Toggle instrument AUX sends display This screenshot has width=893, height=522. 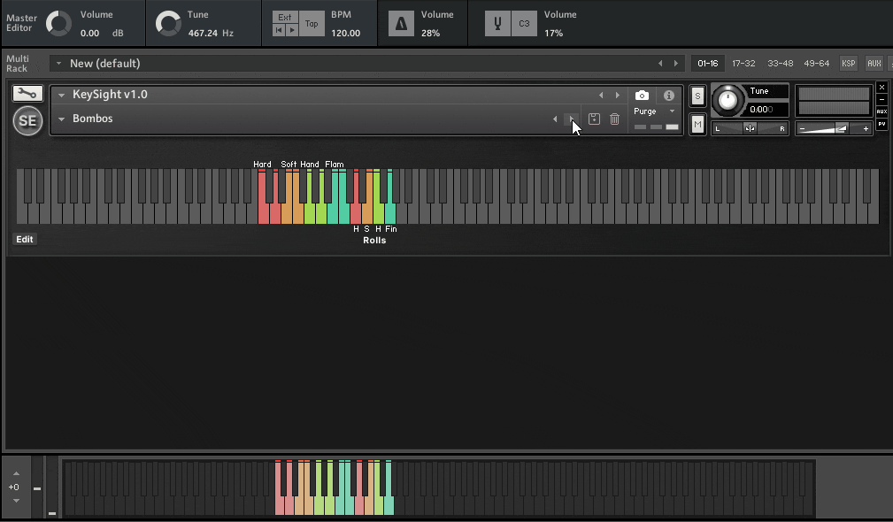pyautogui.click(x=881, y=111)
